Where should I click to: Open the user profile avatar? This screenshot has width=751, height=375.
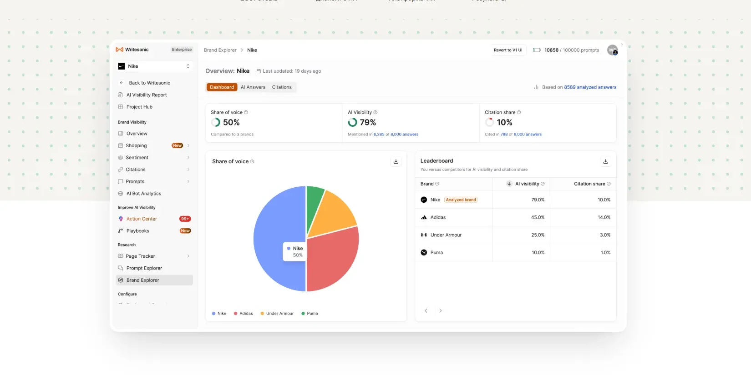point(613,50)
